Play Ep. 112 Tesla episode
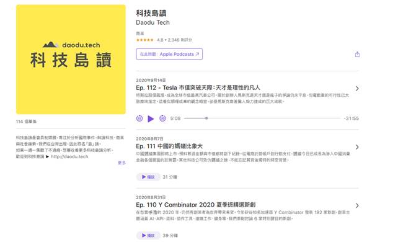This screenshot has height=242, width=398. pos(151,119)
